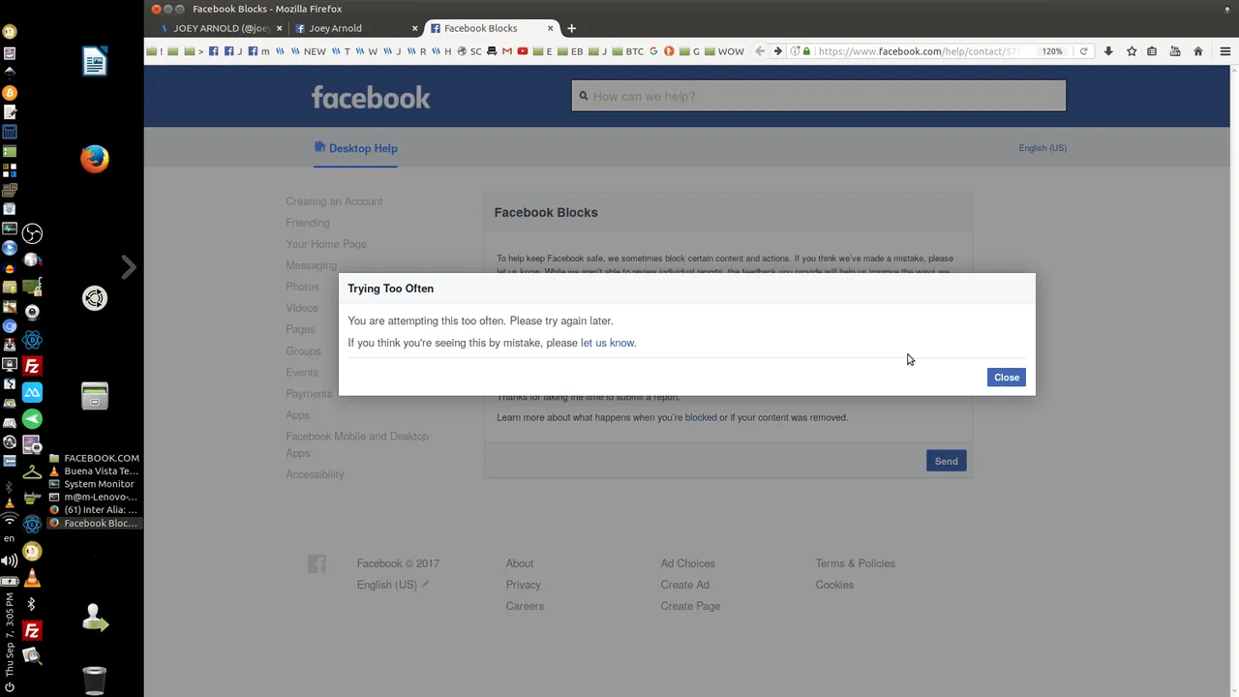Open the NEW bookmark
This screenshot has height=697, width=1239.
click(x=309, y=51)
